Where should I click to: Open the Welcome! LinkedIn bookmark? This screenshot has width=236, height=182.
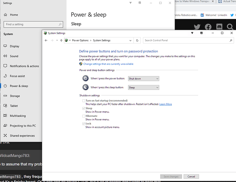[x=214, y=15]
